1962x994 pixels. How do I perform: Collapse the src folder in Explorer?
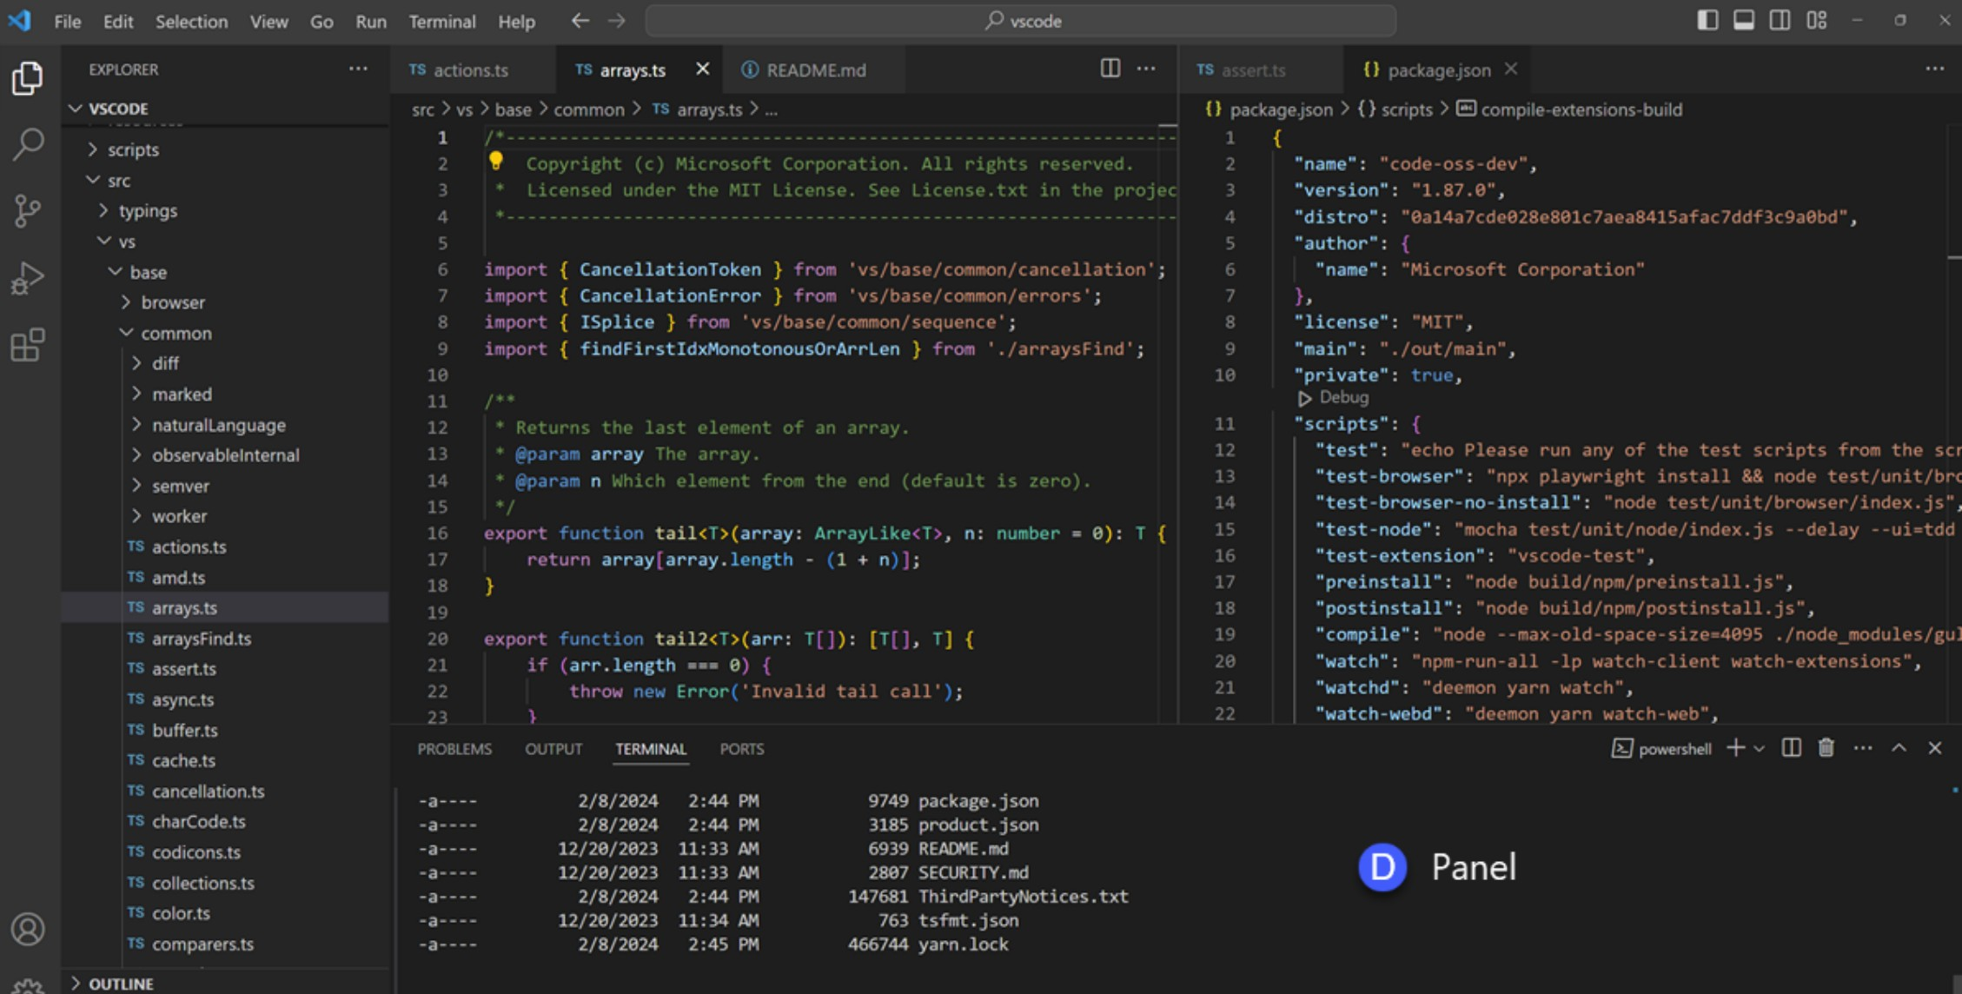point(224,181)
